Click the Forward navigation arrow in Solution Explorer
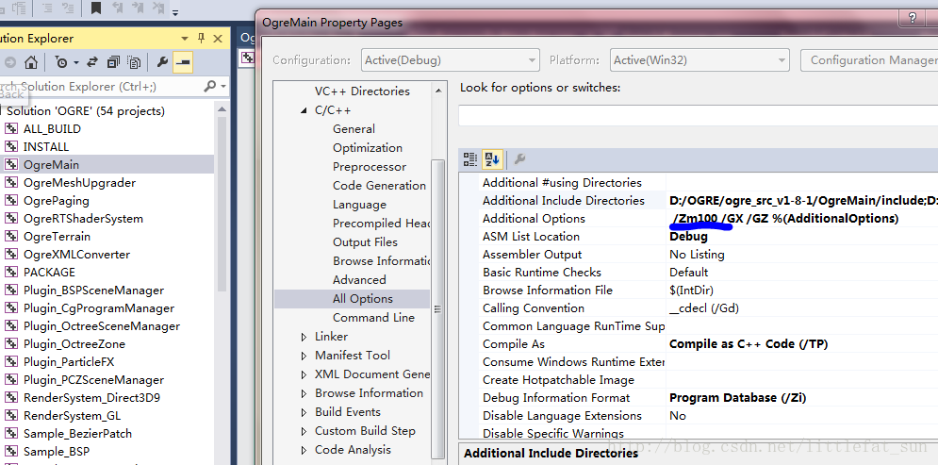The width and height of the screenshot is (938, 465). (x=10, y=62)
